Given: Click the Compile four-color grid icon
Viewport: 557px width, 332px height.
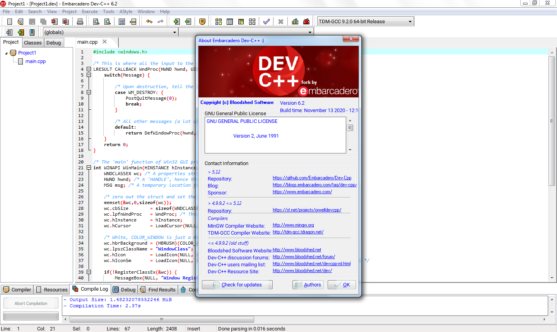Looking at the screenshot, I should [x=219, y=22].
